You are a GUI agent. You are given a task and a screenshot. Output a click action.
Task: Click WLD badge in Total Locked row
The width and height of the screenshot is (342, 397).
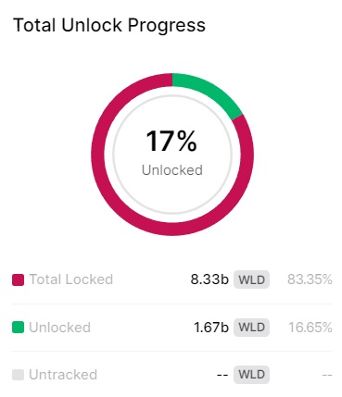pyautogui.click(x=251, y=279)
